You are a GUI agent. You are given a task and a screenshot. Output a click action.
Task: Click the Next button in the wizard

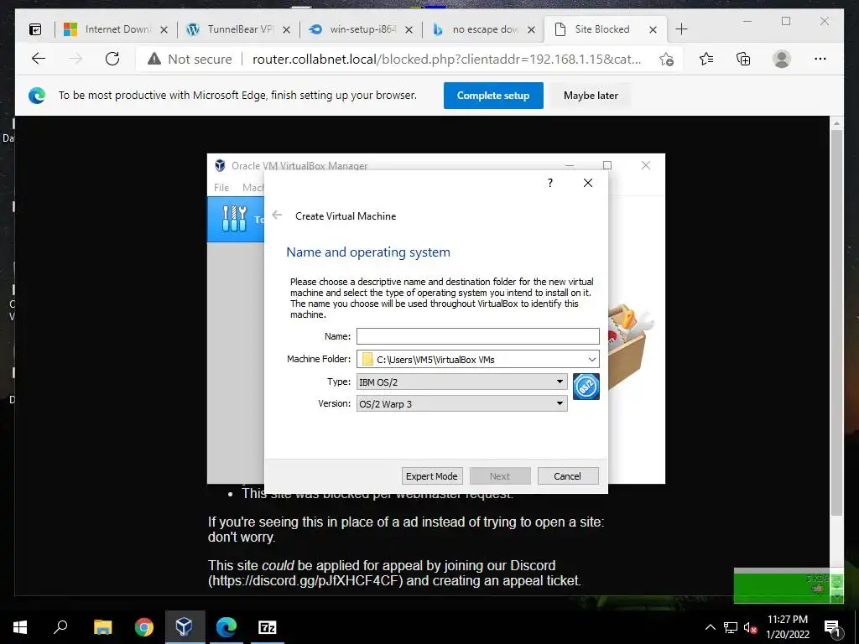click(500, 476)
